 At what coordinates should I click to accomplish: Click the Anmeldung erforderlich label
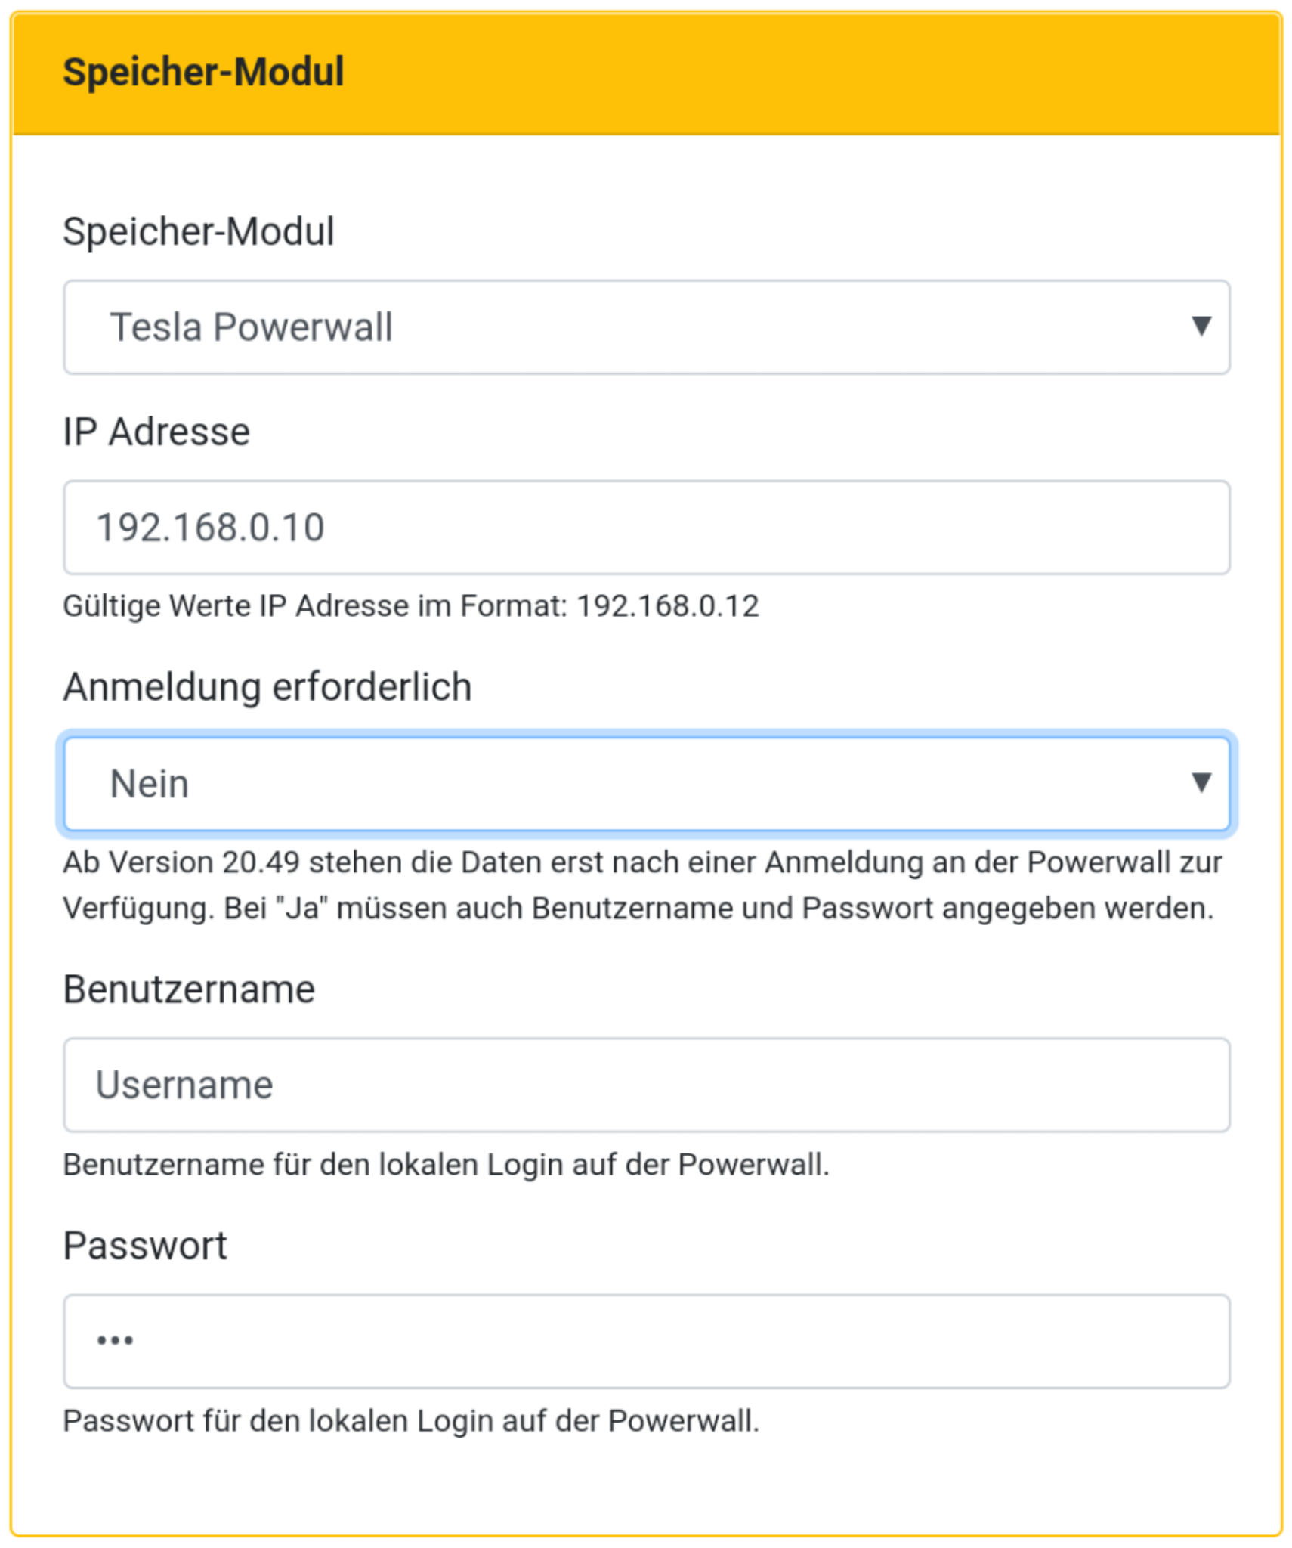(267, 687)
